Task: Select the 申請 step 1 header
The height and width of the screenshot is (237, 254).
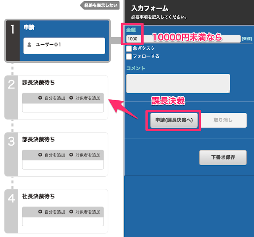Action: point(29,27)
